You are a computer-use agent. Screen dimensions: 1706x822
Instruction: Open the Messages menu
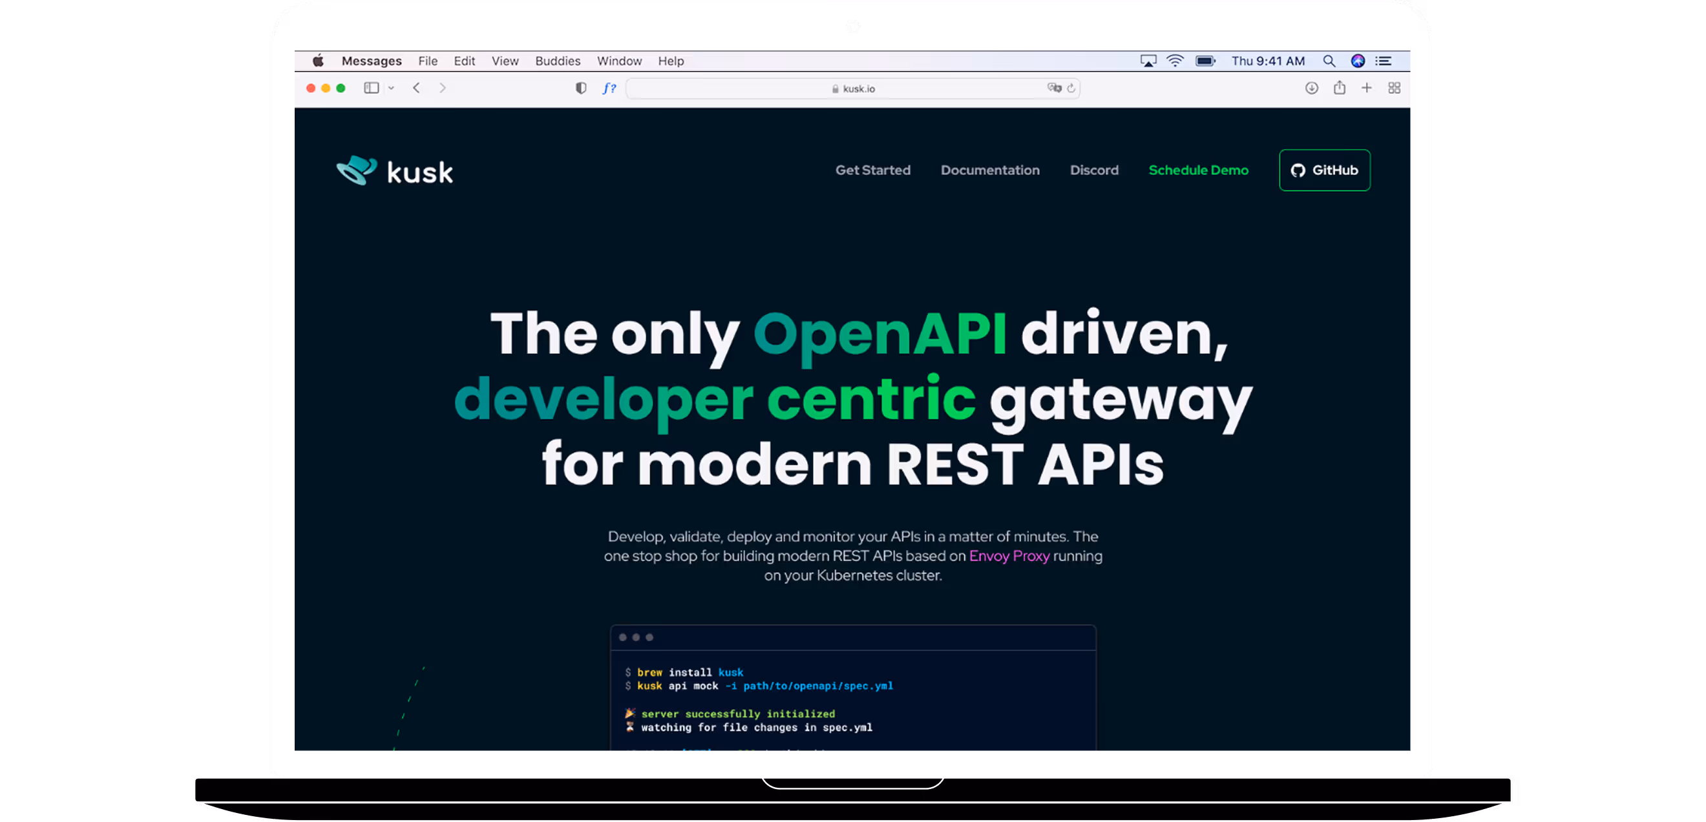(x=372, y=61)
